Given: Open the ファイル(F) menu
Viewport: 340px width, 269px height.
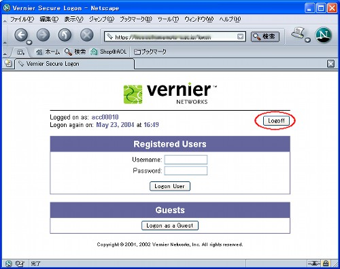Looking at the screenshot, I should 22,19.
